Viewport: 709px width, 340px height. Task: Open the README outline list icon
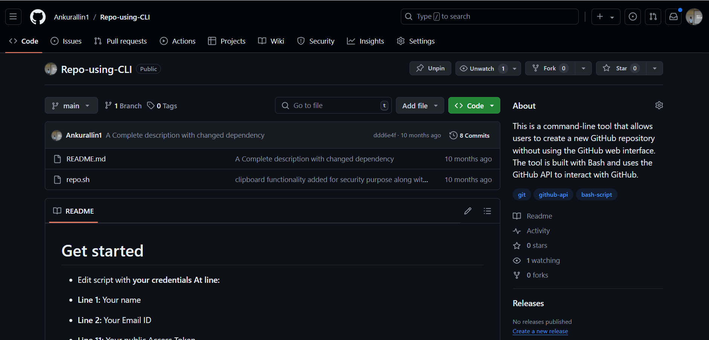[x=487, y=211]
